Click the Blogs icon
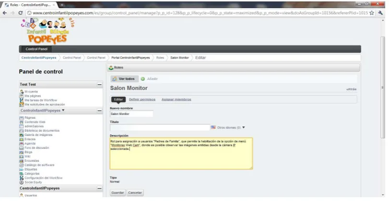The image size is (389, 202). (22, 152)
